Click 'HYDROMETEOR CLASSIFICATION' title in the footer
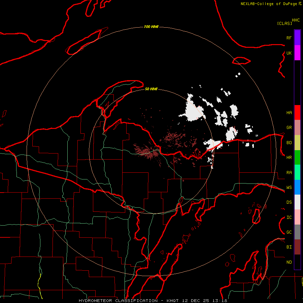 click(x=118, y=301)
